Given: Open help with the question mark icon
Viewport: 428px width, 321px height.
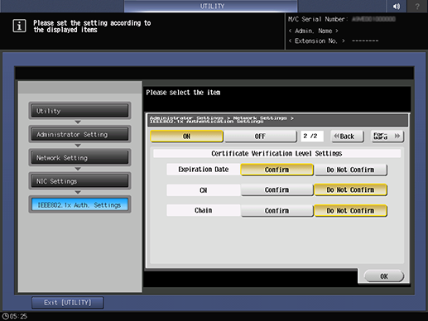Looking at the screenshot, I should click(417, 6).
